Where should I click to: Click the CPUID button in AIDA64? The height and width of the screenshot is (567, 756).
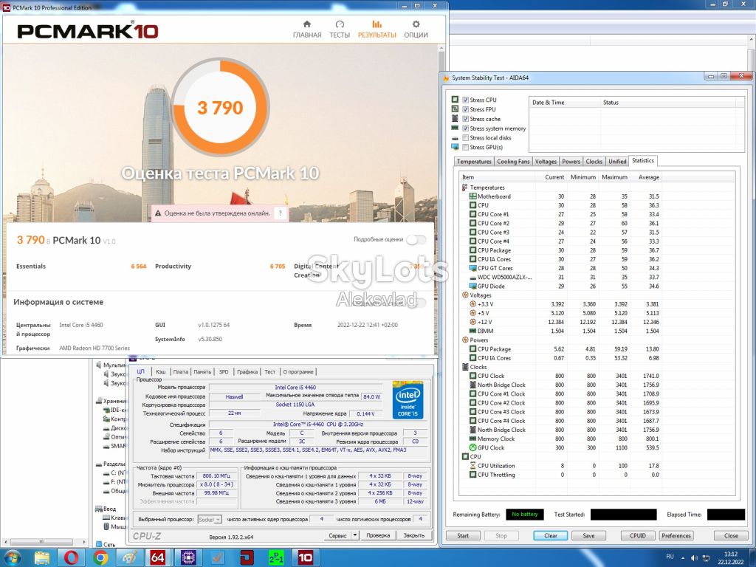coord(637,536)
